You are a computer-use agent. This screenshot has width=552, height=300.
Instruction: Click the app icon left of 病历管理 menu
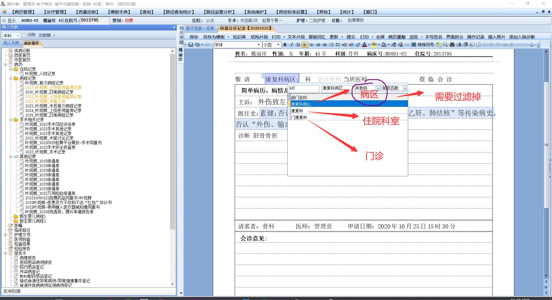5,12
